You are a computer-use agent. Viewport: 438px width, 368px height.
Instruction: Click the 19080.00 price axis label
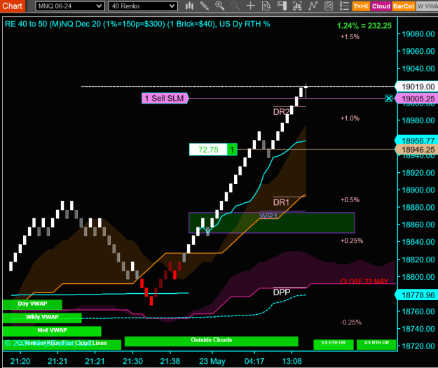click(418, 34)
